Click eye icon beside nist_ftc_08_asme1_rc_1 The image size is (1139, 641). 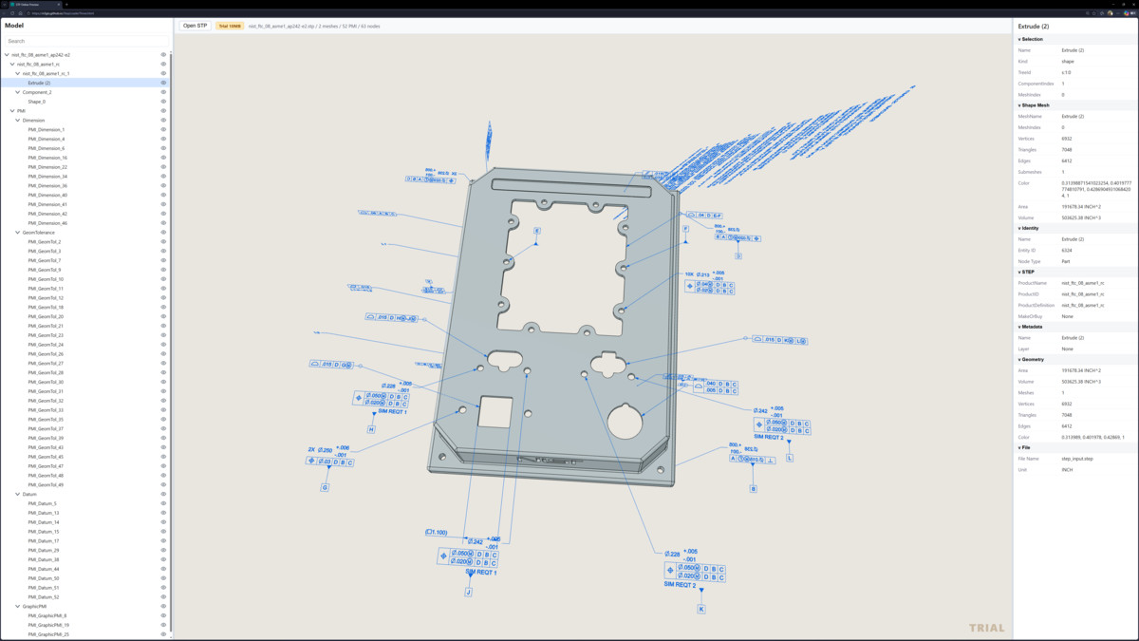[163, 73]
